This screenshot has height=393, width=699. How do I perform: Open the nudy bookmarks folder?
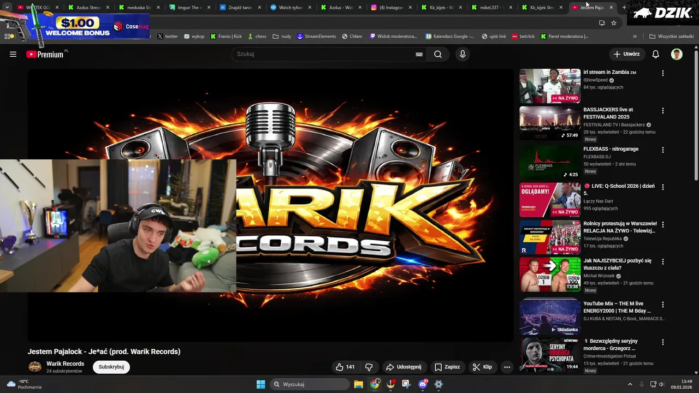282,37
